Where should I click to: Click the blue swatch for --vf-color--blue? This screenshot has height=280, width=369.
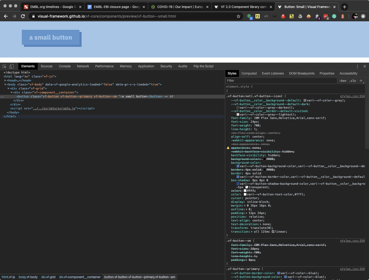click(278, 273)
